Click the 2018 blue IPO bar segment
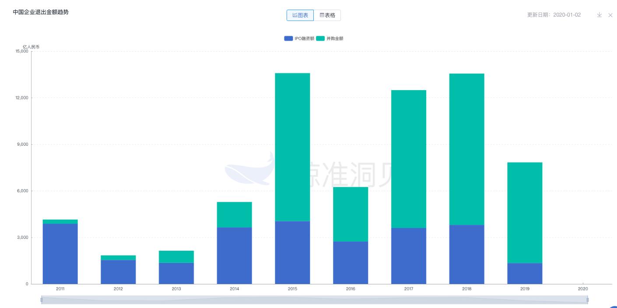This screenshot has width=617, height=308. click(x=467, y=255)
